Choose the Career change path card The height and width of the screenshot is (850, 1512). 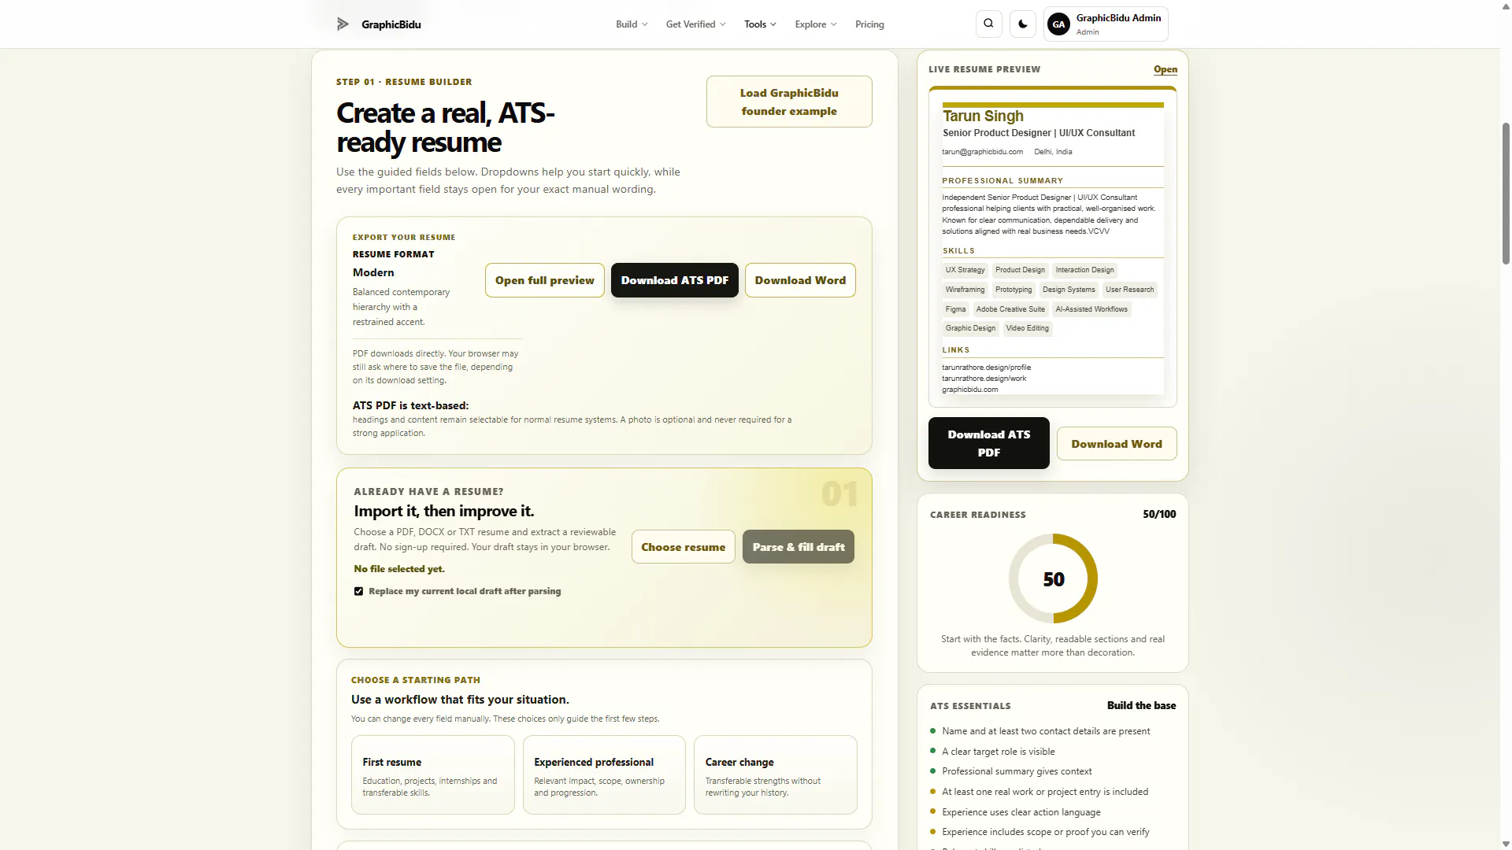(776, 774)
